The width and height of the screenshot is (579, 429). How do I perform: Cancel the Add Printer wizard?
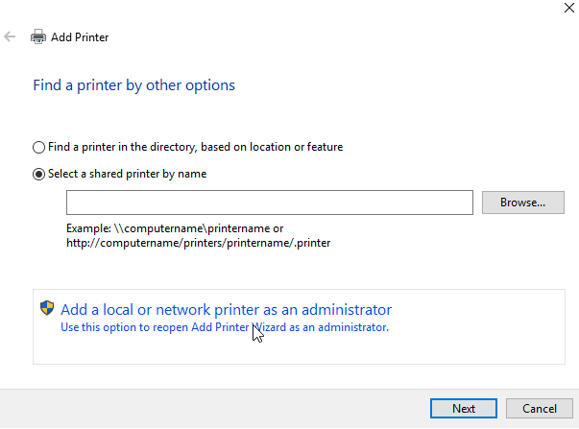click(x=539, y=408)
